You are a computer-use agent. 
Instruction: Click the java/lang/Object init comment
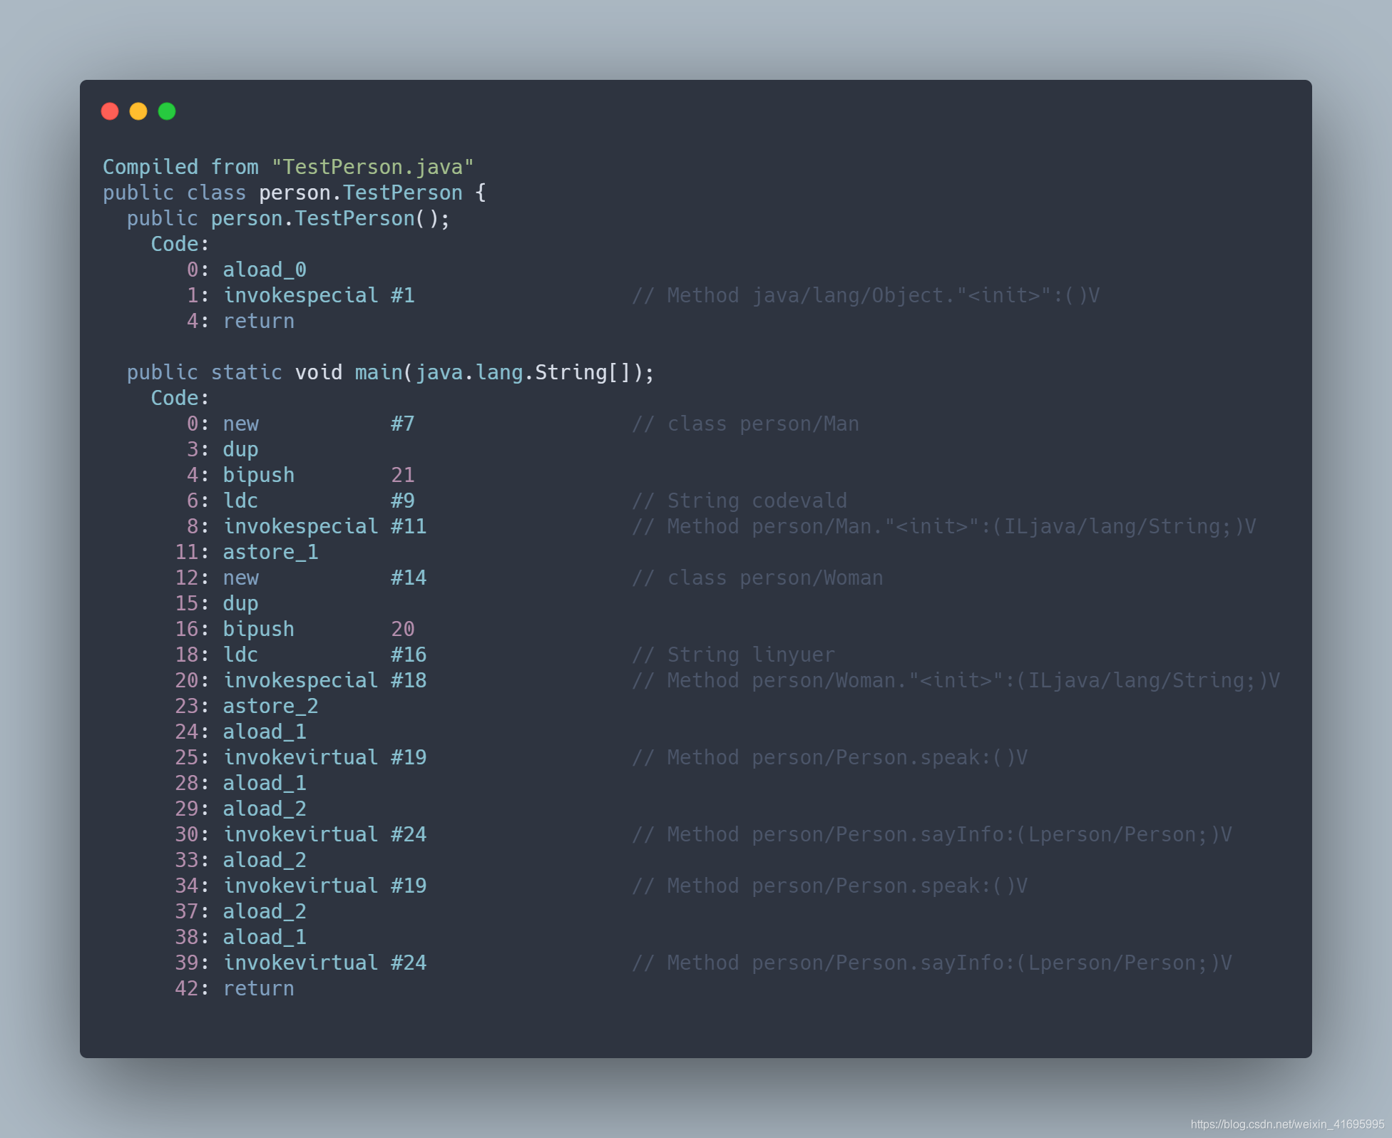865,295
